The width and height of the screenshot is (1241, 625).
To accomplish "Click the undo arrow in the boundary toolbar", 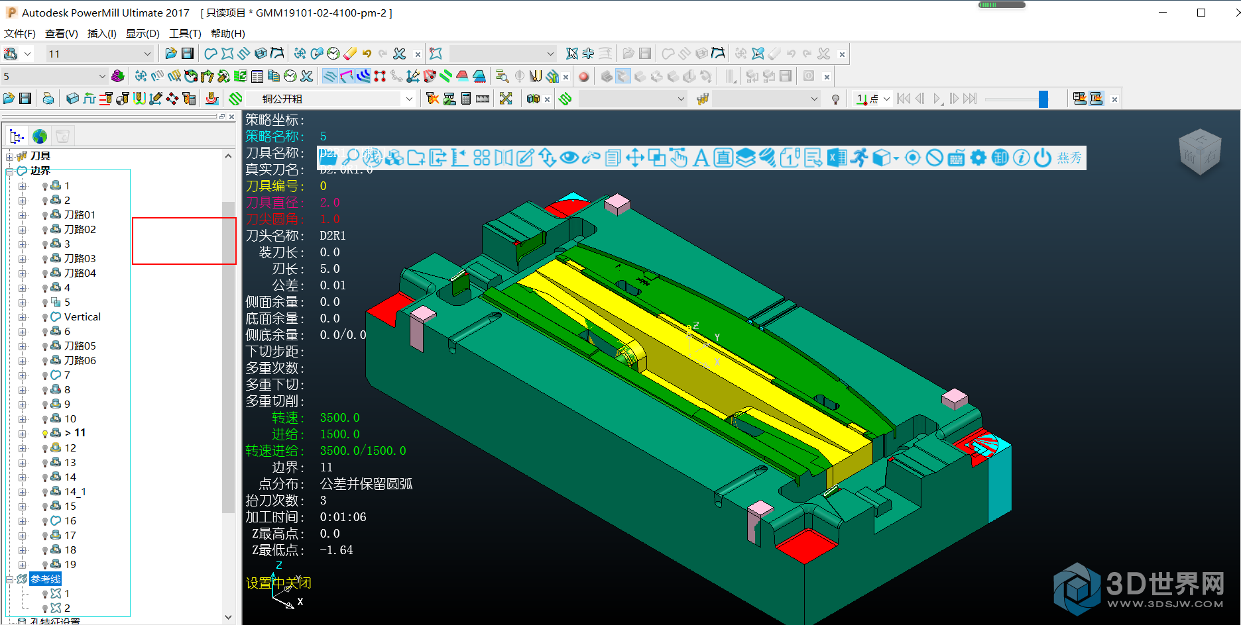I will coord(367,54).
